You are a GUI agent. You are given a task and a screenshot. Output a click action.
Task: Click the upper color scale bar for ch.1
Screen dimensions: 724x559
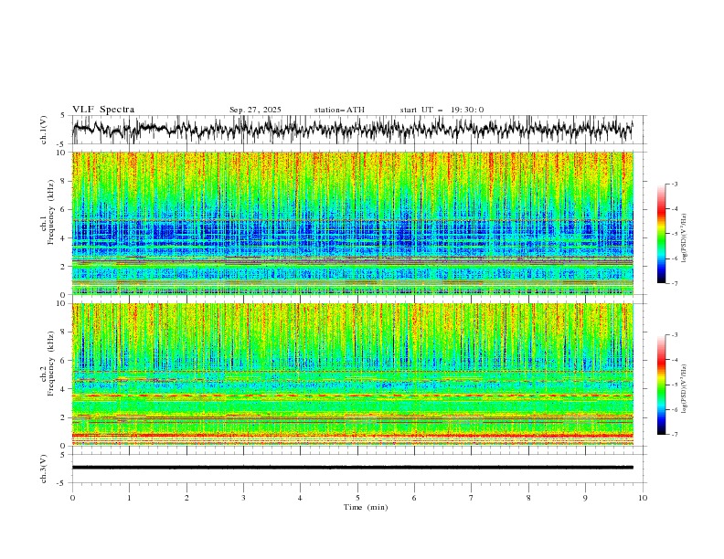click(661, 234)
